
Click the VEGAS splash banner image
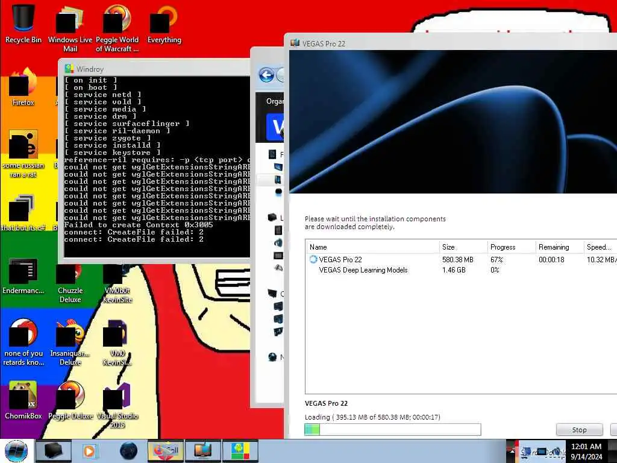(x=453, y=121)
